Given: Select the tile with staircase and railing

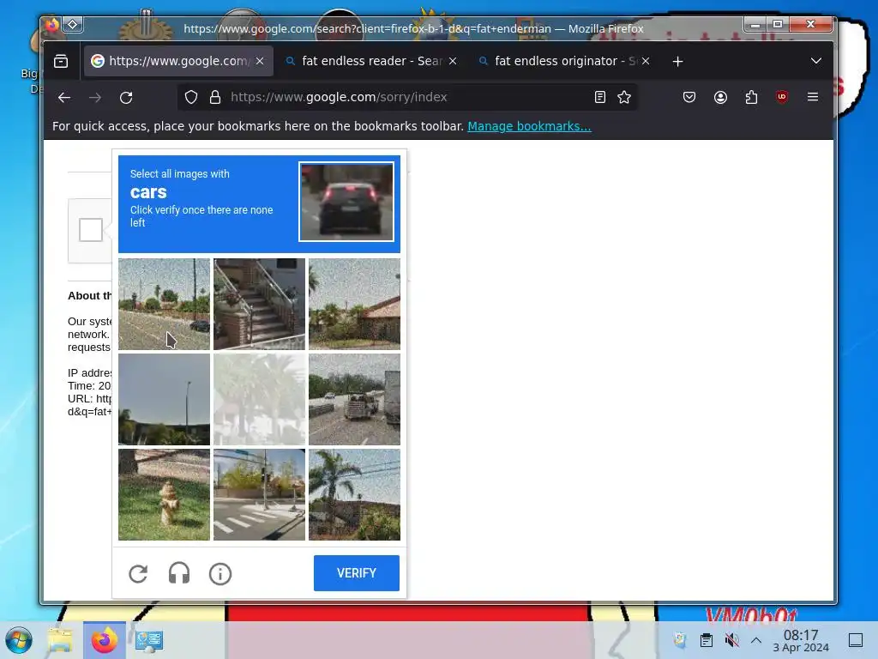Looking at the screenshot, I should pos(259,305).
